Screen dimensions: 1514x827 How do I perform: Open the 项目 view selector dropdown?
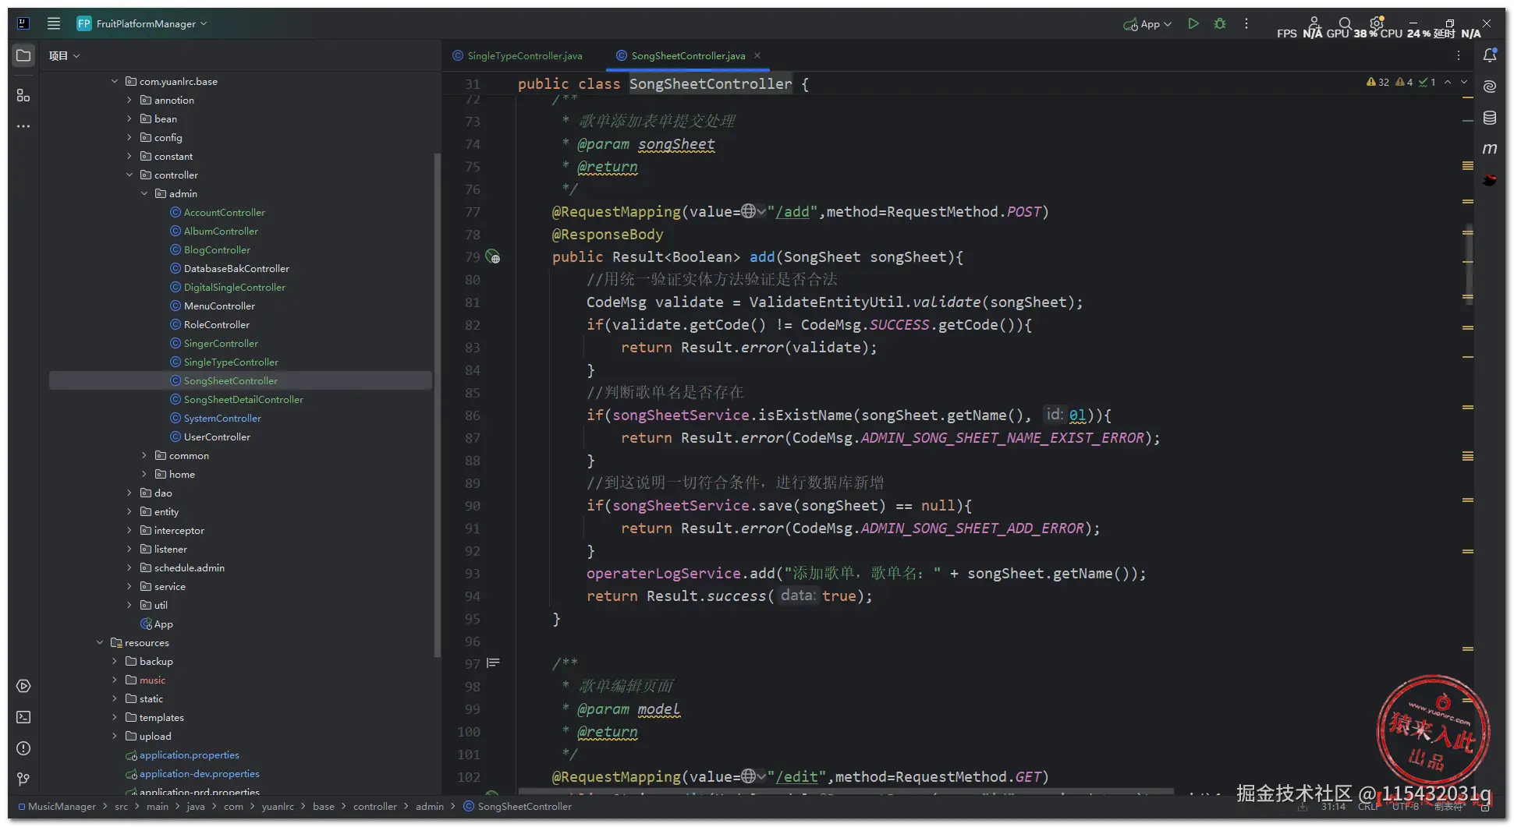tap(64, 55)
